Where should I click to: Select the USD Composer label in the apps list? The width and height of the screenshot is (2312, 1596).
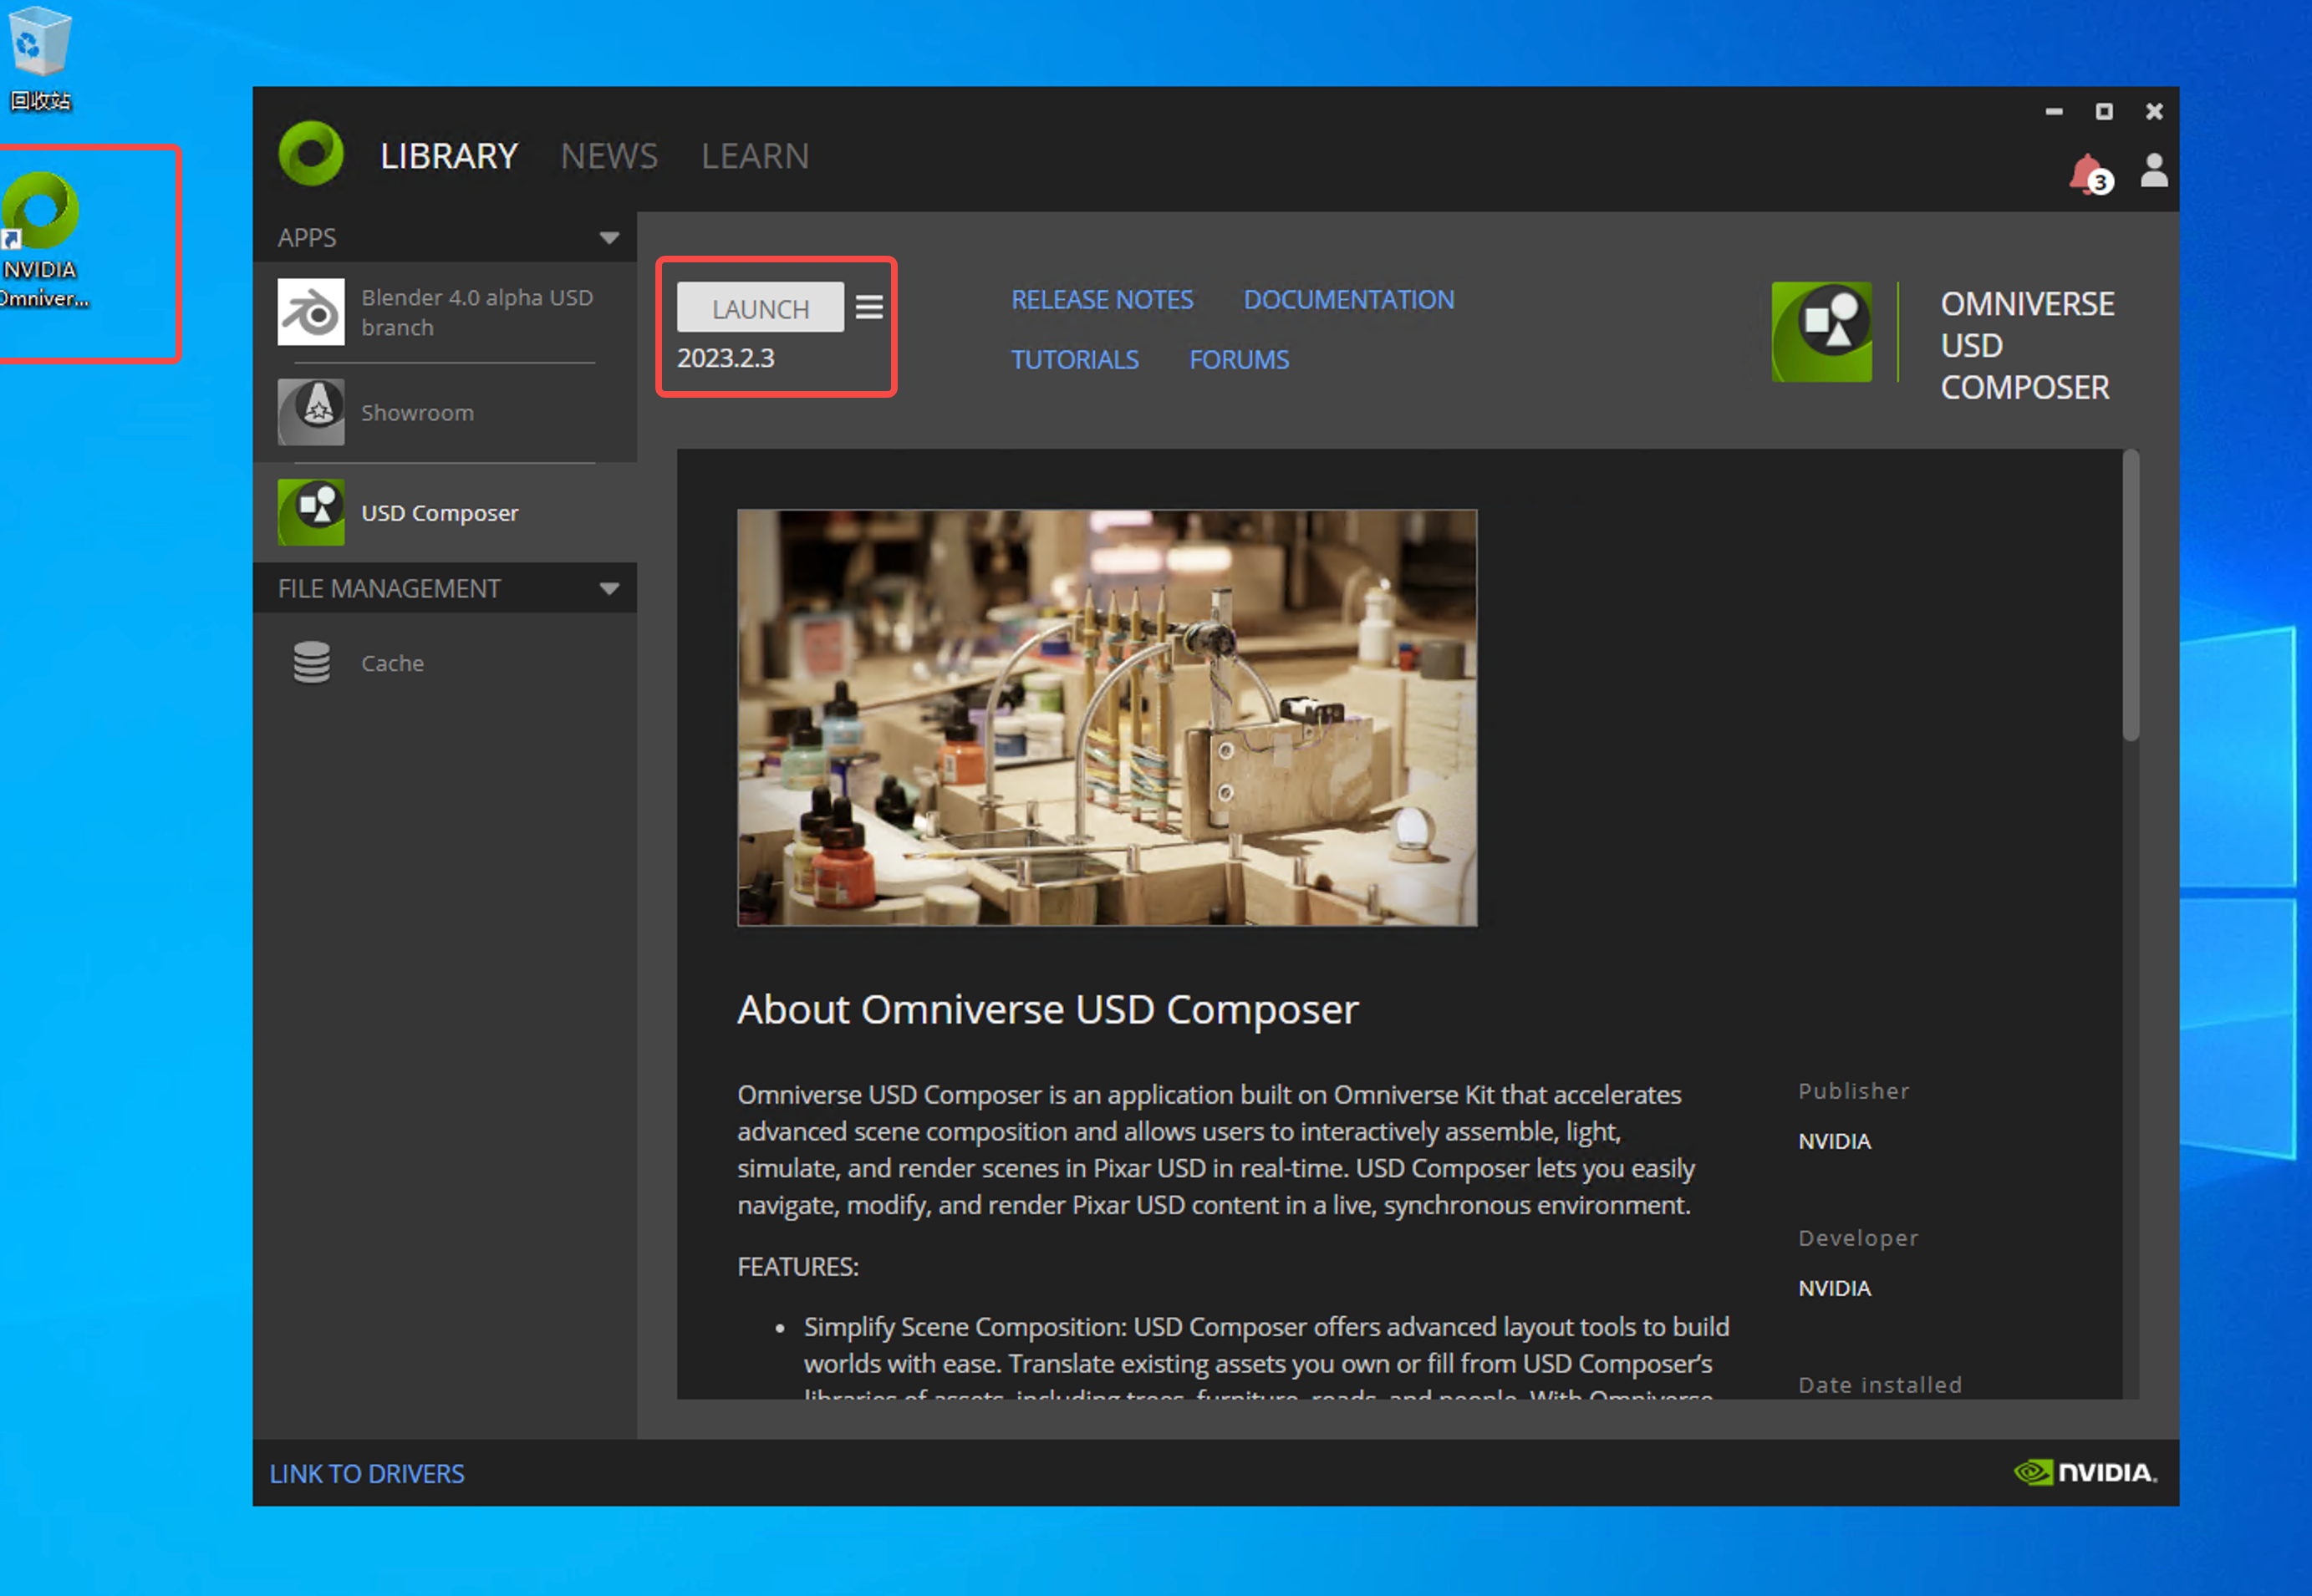coord(439,513)
